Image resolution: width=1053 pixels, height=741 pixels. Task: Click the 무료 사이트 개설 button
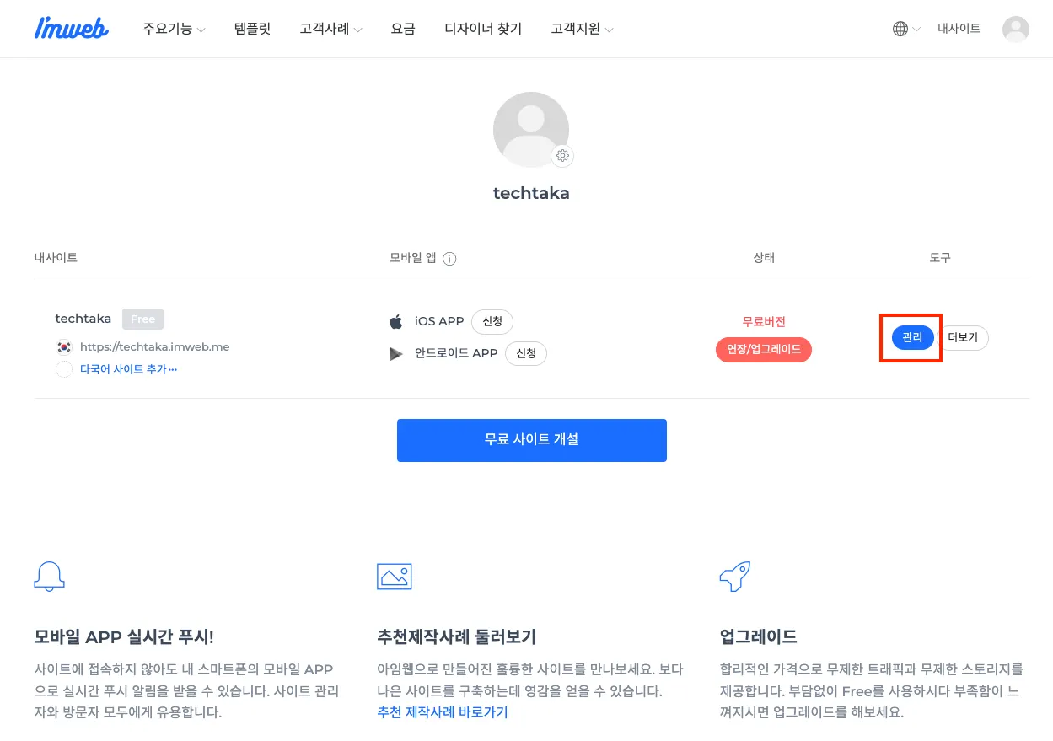532,440
